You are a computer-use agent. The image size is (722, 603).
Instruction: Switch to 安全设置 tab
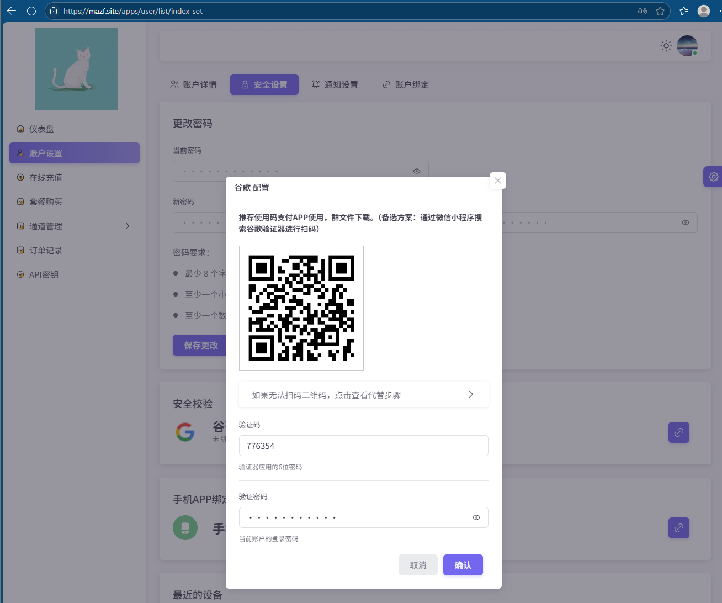[264, 84]
